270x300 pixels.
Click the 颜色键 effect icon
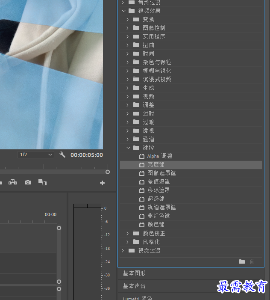[142, 225]
